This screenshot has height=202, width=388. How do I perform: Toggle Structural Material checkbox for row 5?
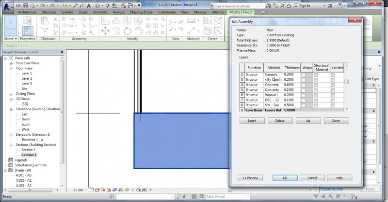coord(316,90)
